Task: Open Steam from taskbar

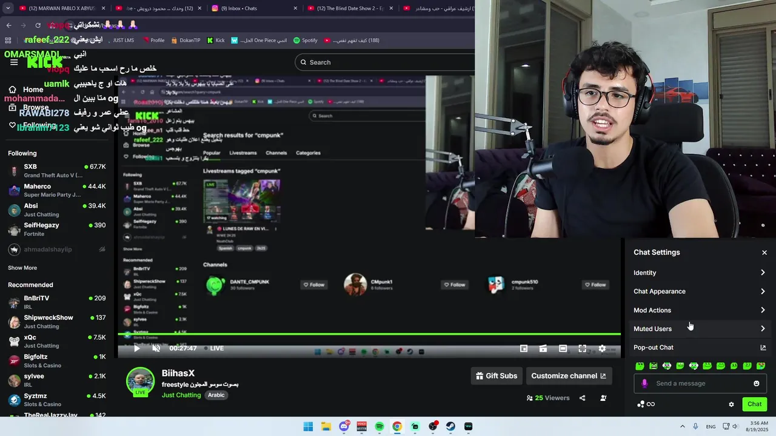Action: 450,426
